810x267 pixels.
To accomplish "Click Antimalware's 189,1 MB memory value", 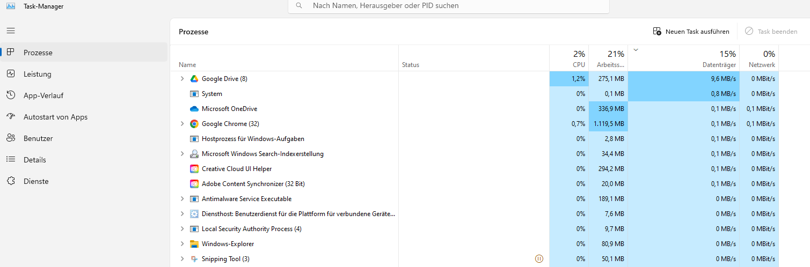I will [611, 199].
